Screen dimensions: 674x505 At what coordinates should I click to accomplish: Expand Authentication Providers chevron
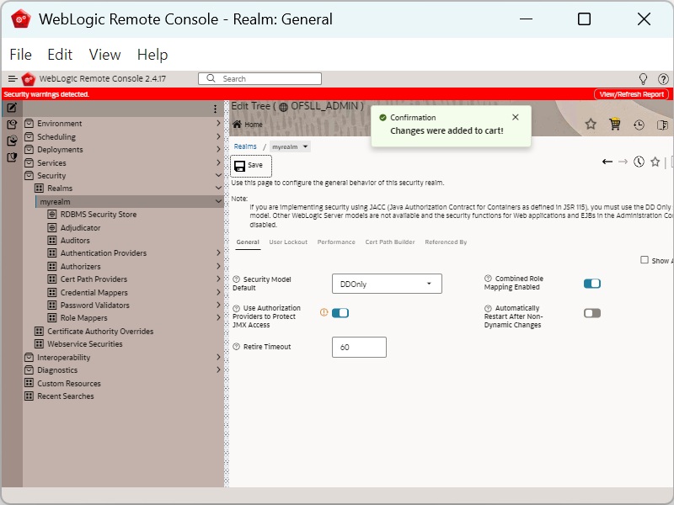tap(218, 253)
